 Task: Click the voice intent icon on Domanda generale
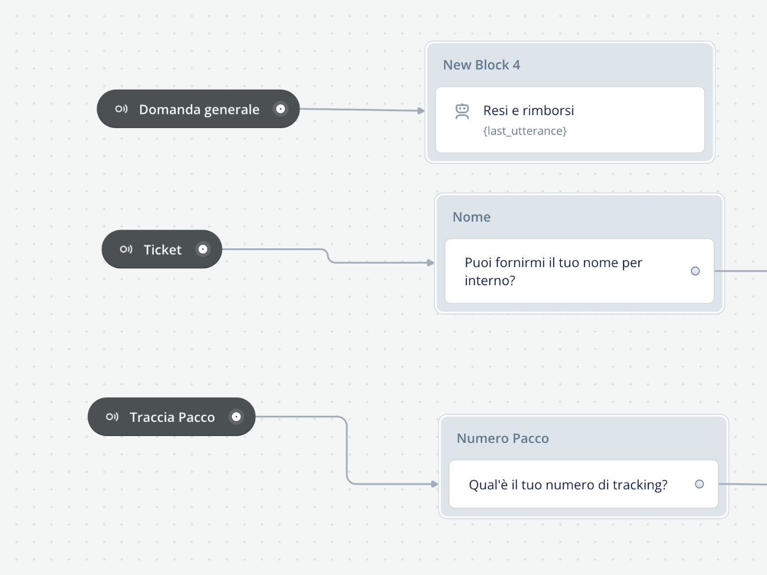pos(121,109)
